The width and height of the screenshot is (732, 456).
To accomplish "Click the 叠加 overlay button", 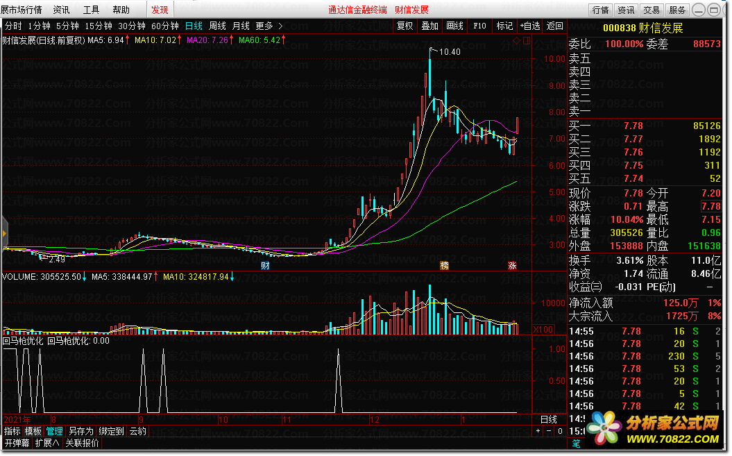I will 430,26.
